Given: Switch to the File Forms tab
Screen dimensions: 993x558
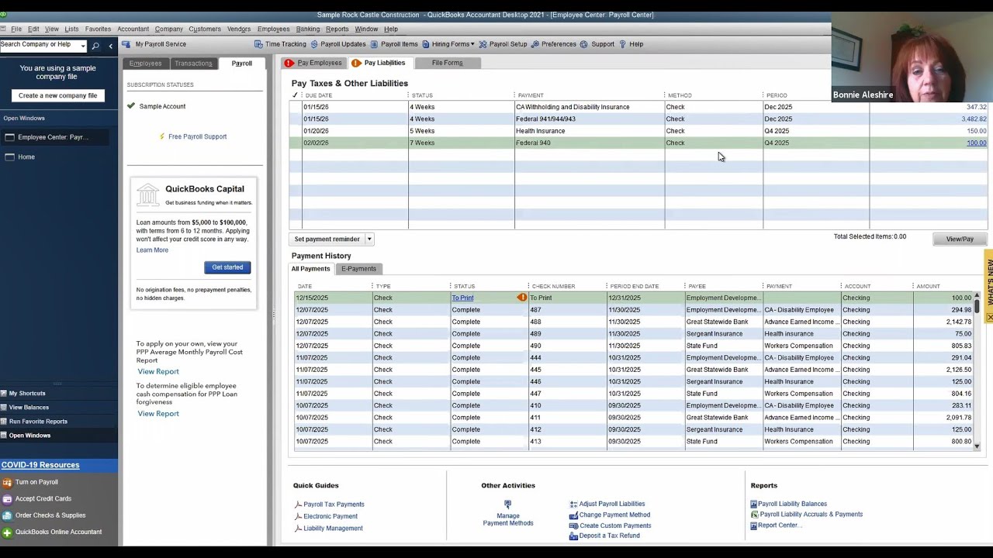Looking at the screenshot, I should pyautogui.click(x=447, y=63).
